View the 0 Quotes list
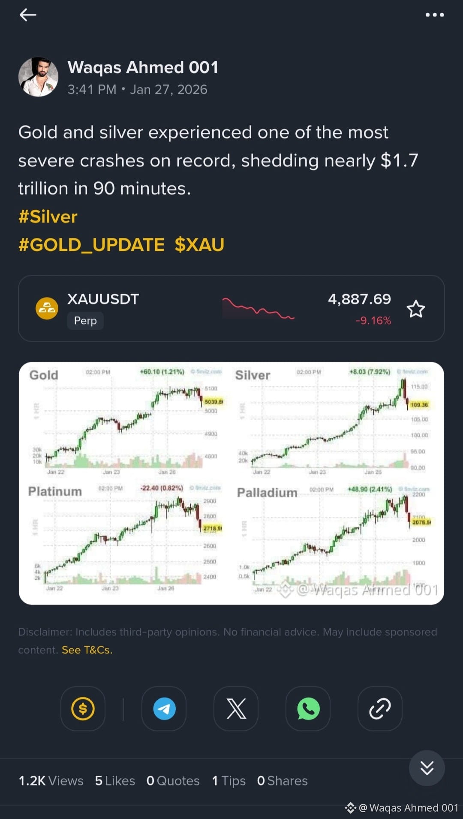 pyautogui.click(x=173, y=781)
